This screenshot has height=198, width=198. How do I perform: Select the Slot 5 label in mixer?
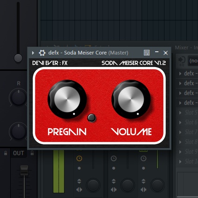(191, 112)
